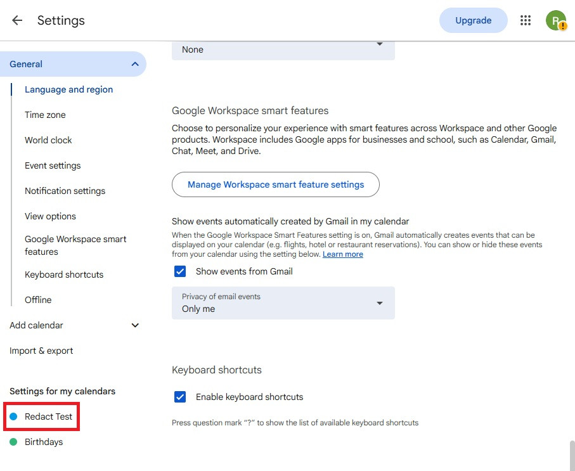Select View options in sidebar

coord(50,216)
